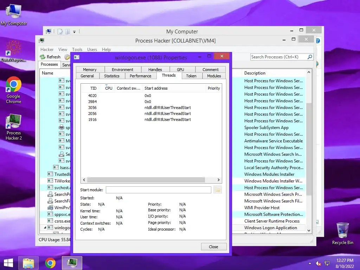Click the Process Hacker window title icon
This screenshot has height=270, width=360.
point(41,41)
